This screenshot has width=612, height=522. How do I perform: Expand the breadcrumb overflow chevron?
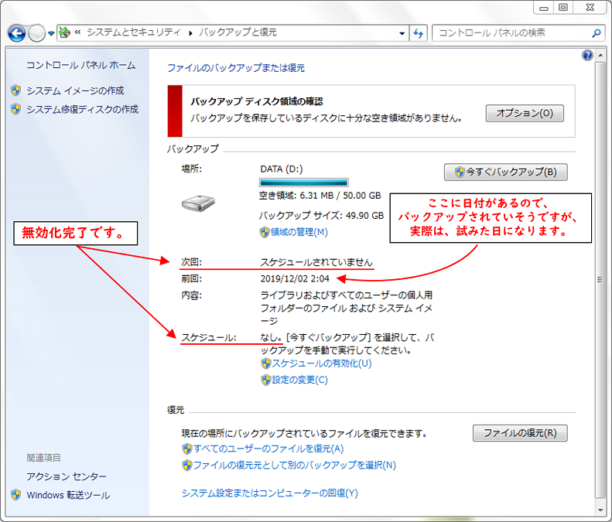[x=77, y=32]
